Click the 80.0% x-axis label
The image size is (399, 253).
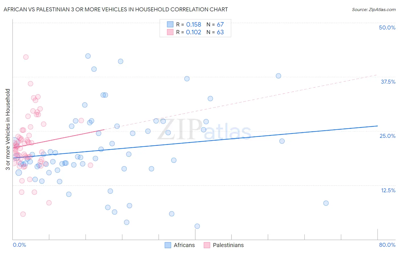[x=387, y=245]
